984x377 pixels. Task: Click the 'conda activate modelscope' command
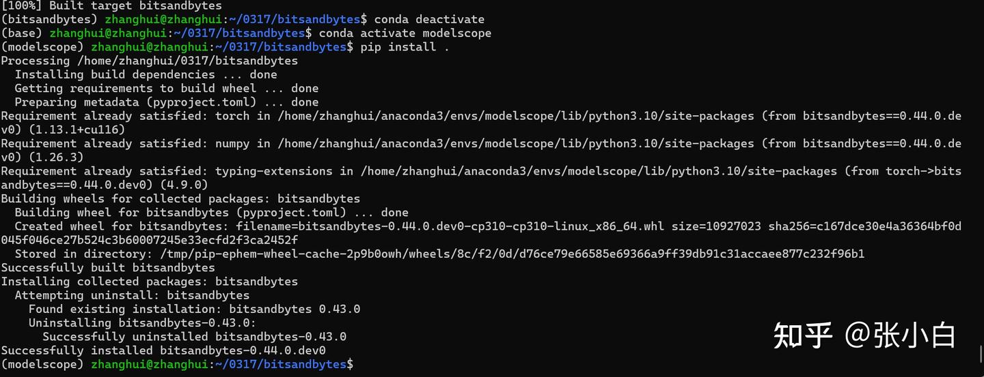(x=405, y=33)
